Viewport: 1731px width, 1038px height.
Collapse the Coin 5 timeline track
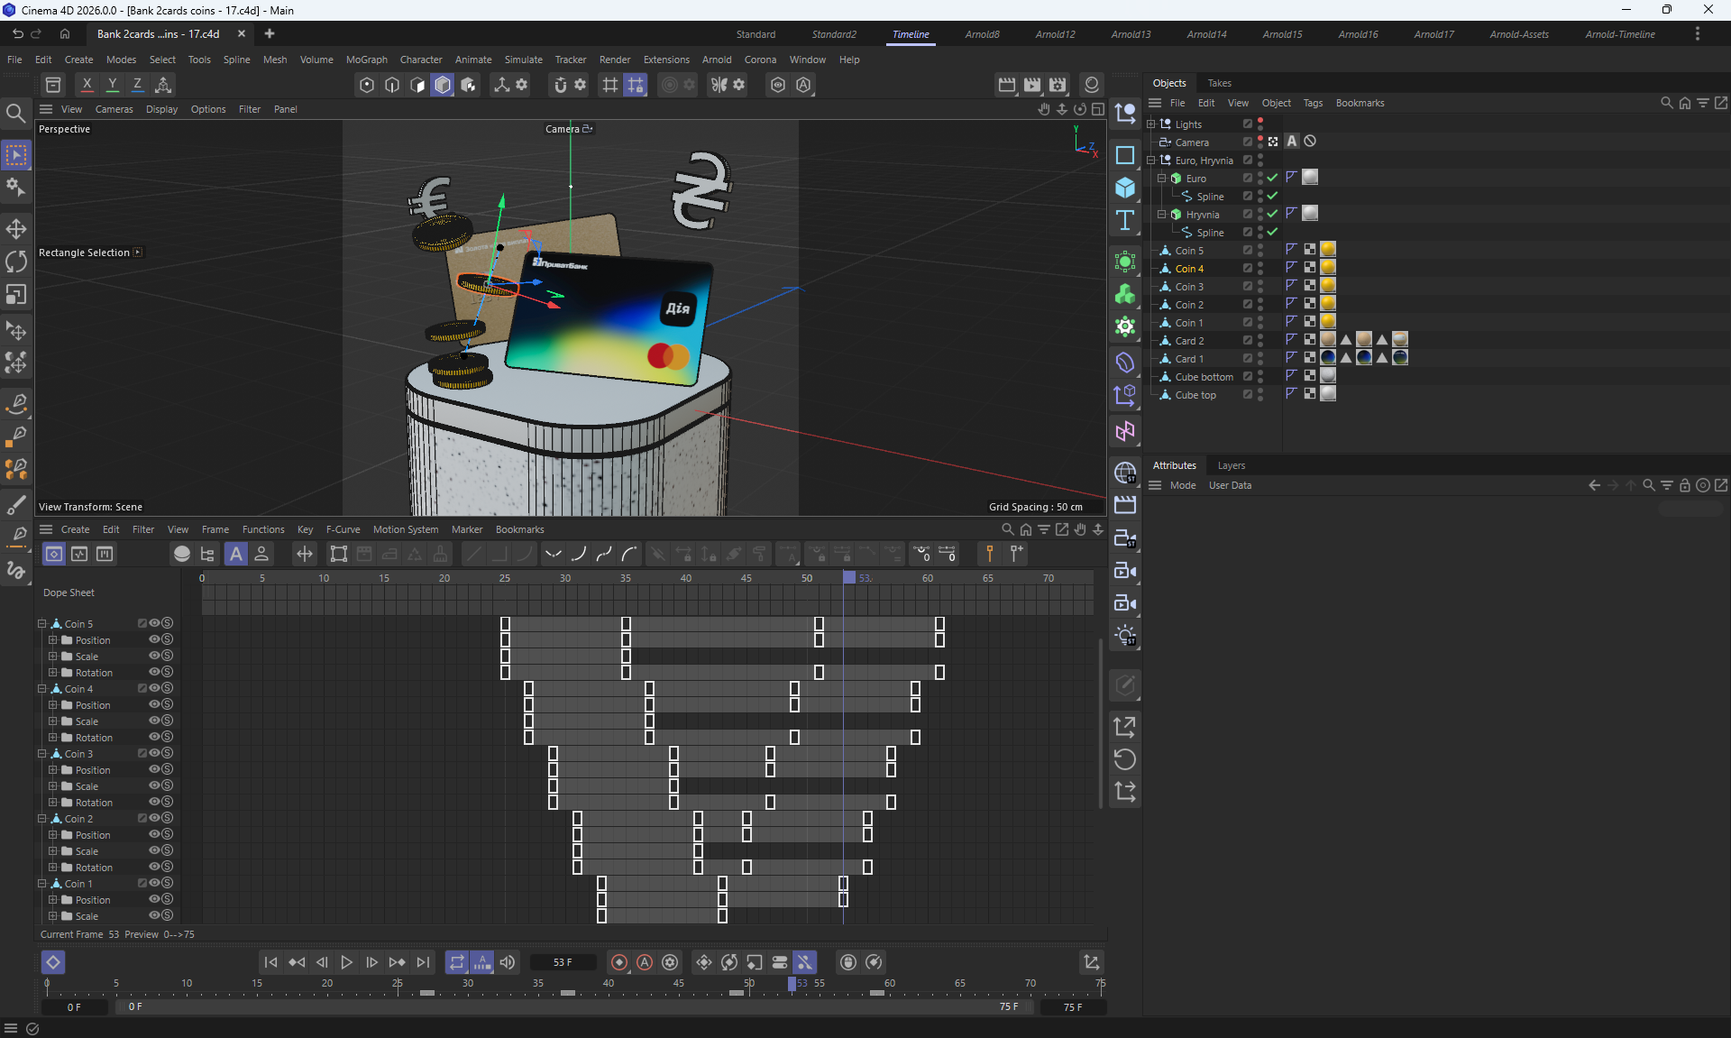(x=42, y=623)
